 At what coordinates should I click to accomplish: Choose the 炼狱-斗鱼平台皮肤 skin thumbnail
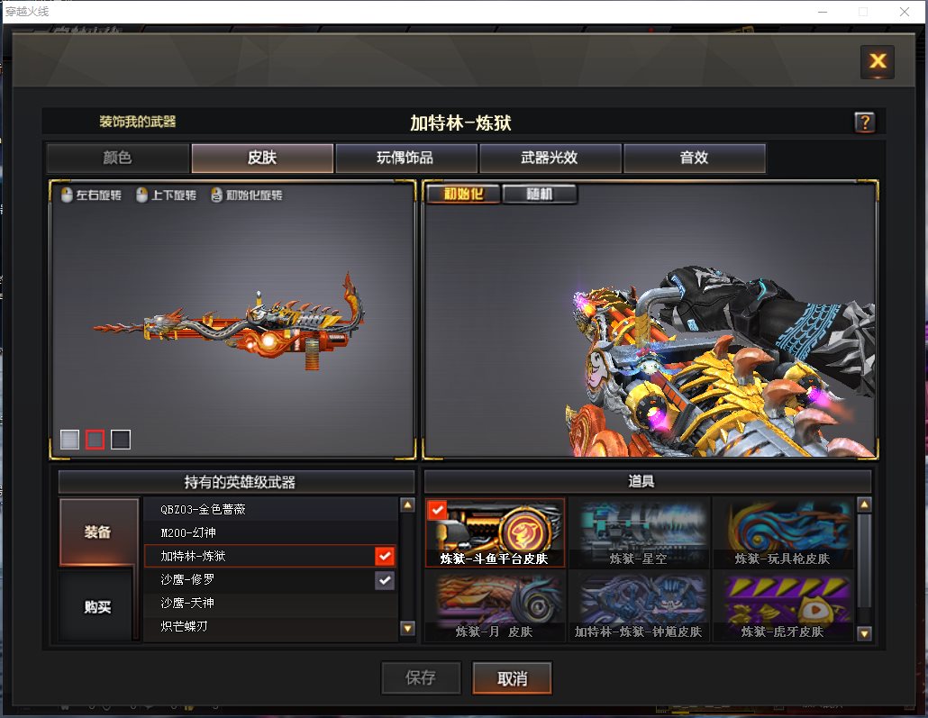point(495,532)
